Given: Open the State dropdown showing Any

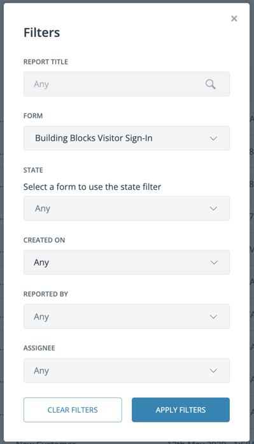Looking at the screenshot, I should point(127,208).
